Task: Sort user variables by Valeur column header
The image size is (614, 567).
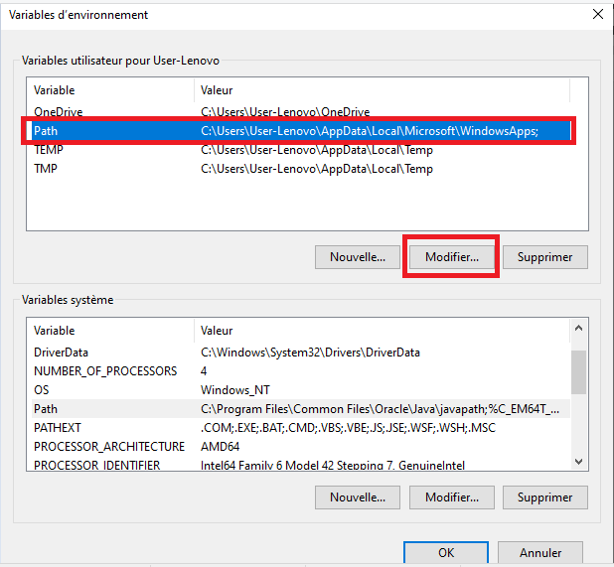Action: click(382, 90)
